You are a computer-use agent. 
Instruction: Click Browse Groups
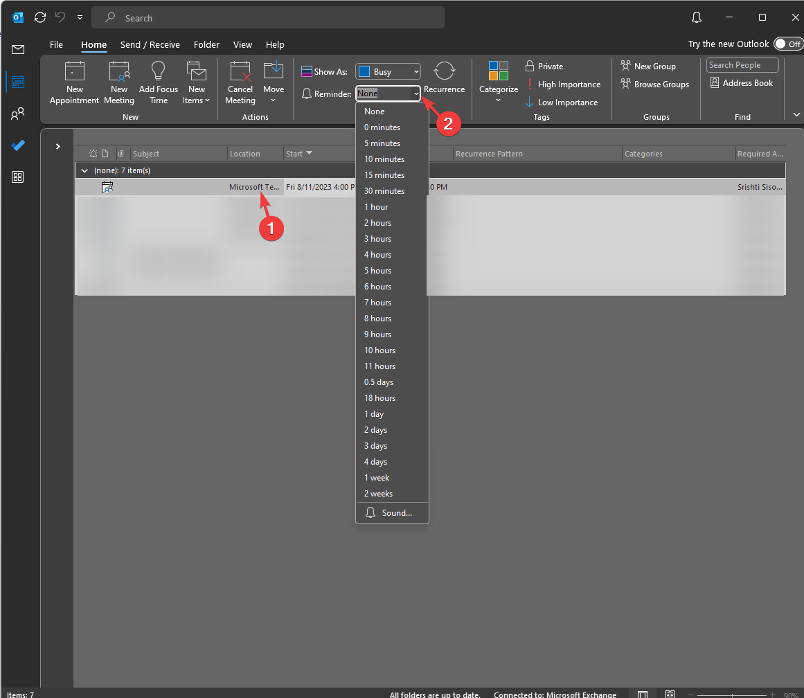click(x=655, y=84)
